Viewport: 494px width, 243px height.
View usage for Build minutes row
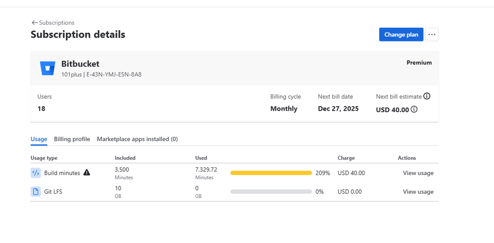pyautogui.click(x=418, y=173)
